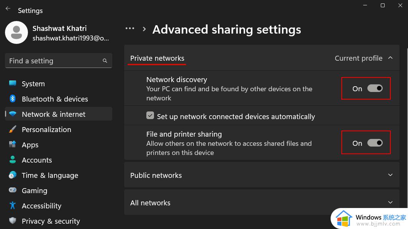Select Network & internet category
Screen dimensions: 408x229
coord(59,114)
